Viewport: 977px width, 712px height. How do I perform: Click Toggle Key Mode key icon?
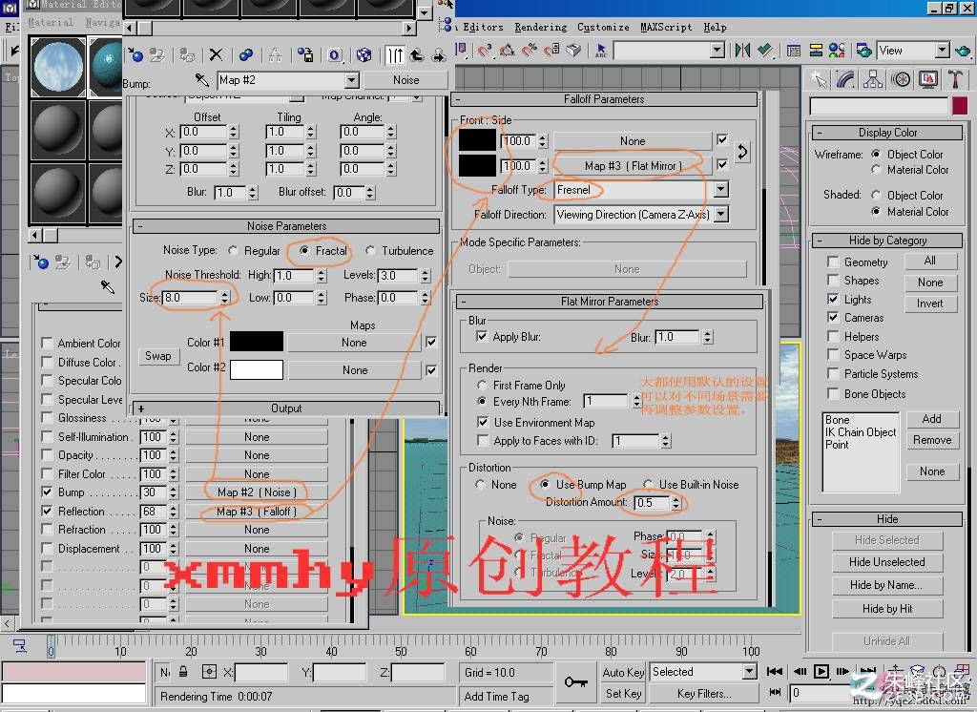[x=575, y=682]
